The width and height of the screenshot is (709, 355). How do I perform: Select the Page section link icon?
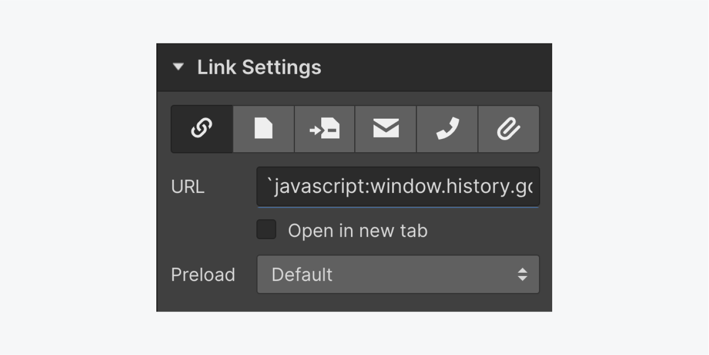325,129
